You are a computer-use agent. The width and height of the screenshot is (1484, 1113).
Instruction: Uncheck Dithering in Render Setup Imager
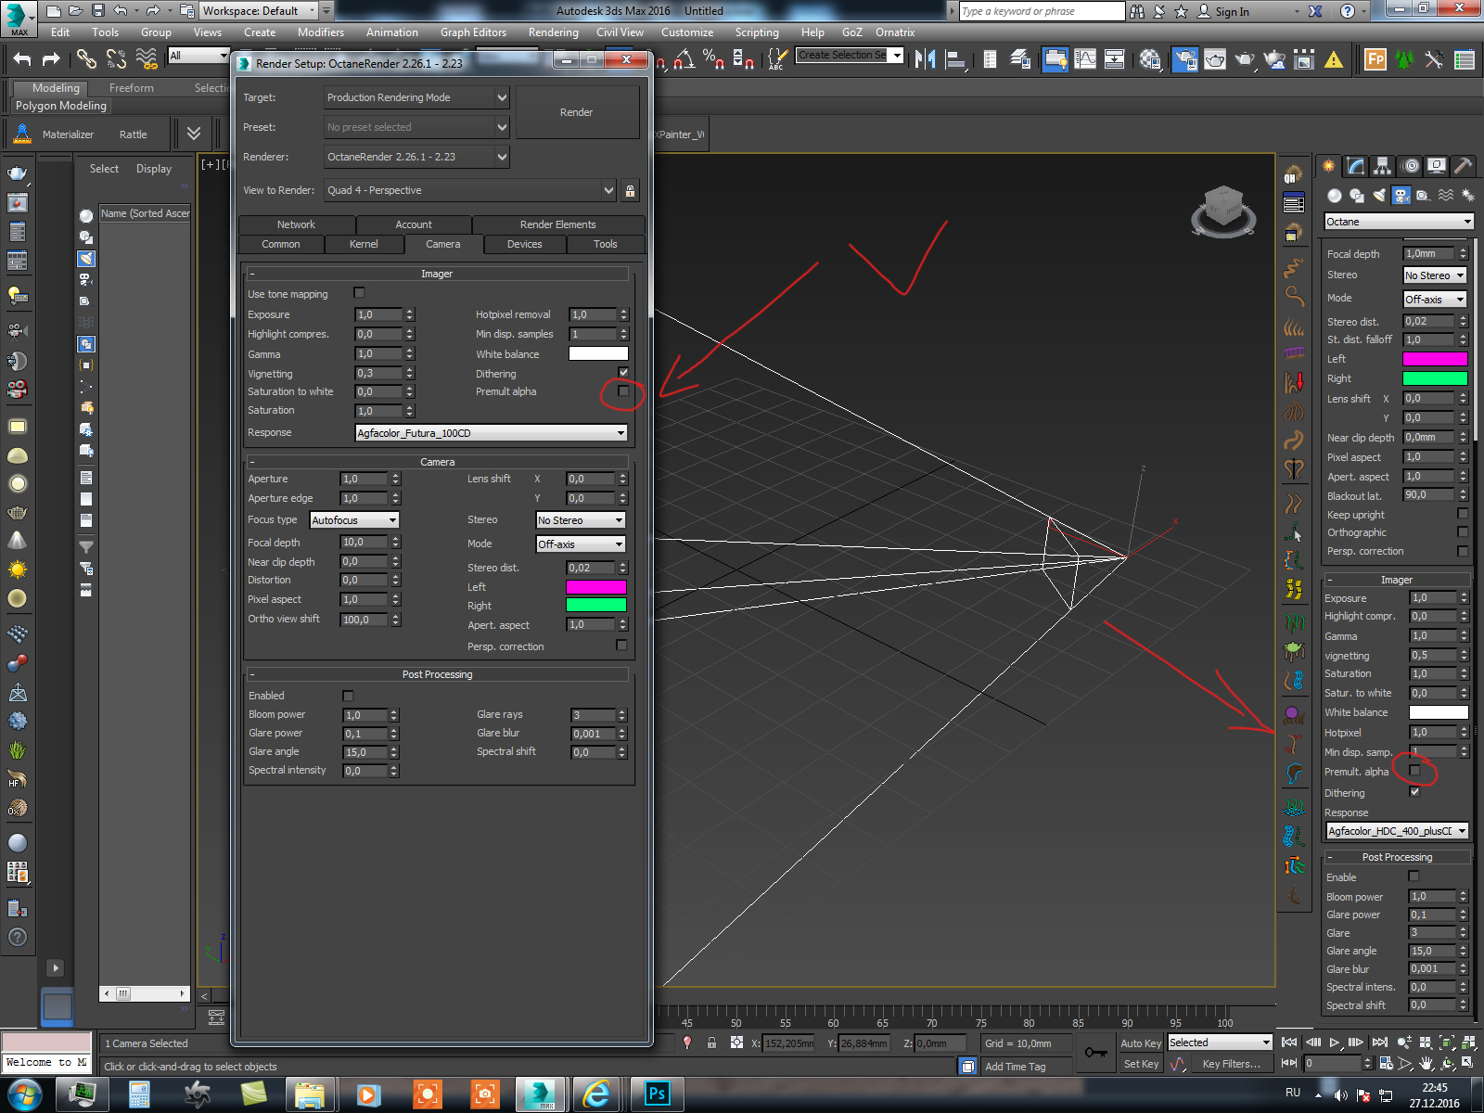click(x=623, y=373)
